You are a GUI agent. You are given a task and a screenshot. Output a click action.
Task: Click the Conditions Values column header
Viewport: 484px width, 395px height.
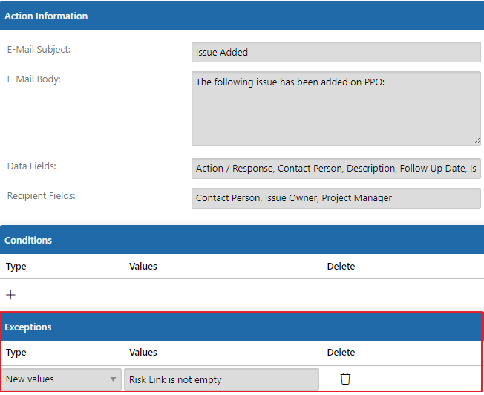(x=143, y=267)
